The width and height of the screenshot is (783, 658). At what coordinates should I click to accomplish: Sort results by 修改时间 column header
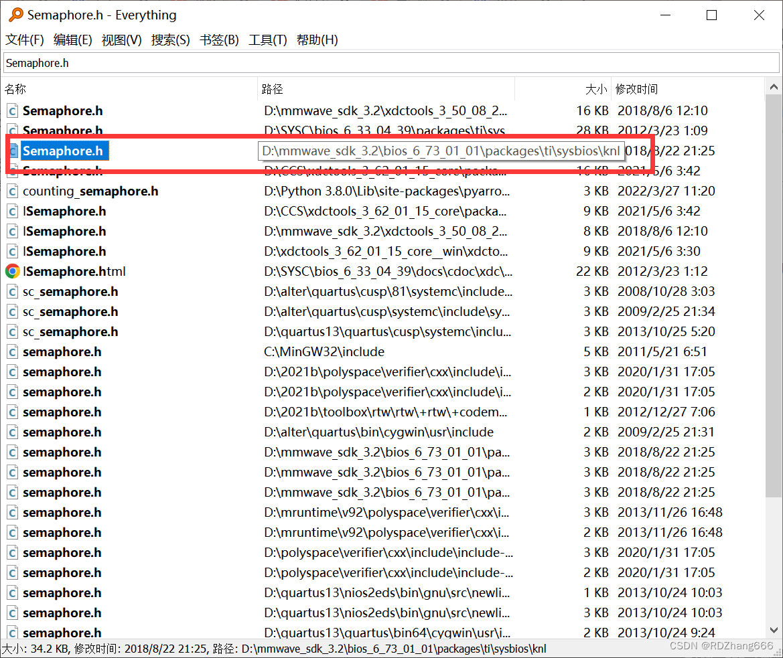point(688,89)
